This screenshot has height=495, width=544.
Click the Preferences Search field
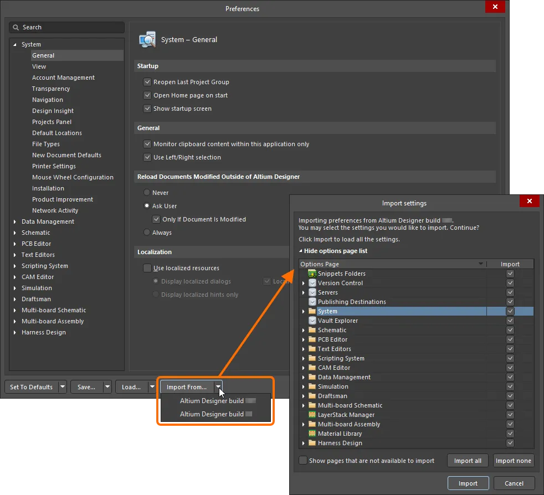(66, 27)
